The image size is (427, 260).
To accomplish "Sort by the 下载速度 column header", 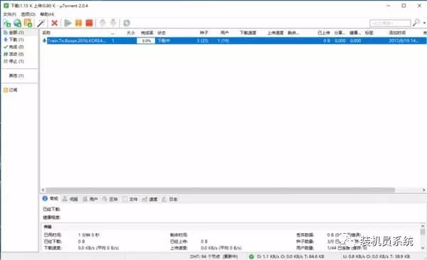I will (x=248, y=33).
